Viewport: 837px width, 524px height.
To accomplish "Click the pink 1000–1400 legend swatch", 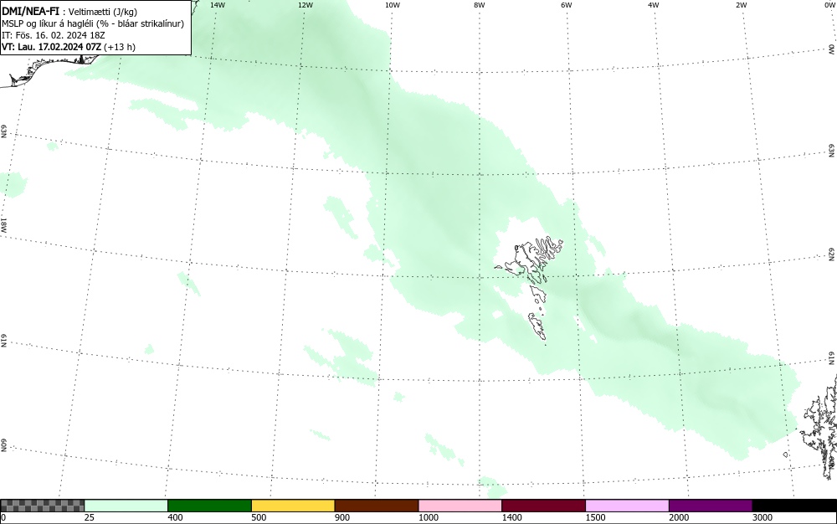I will click(x=460, y=506).
